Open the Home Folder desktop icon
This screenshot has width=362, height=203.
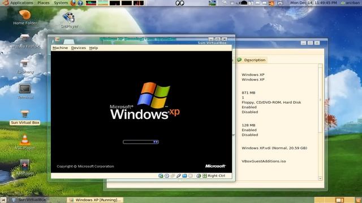pos(25,17)
